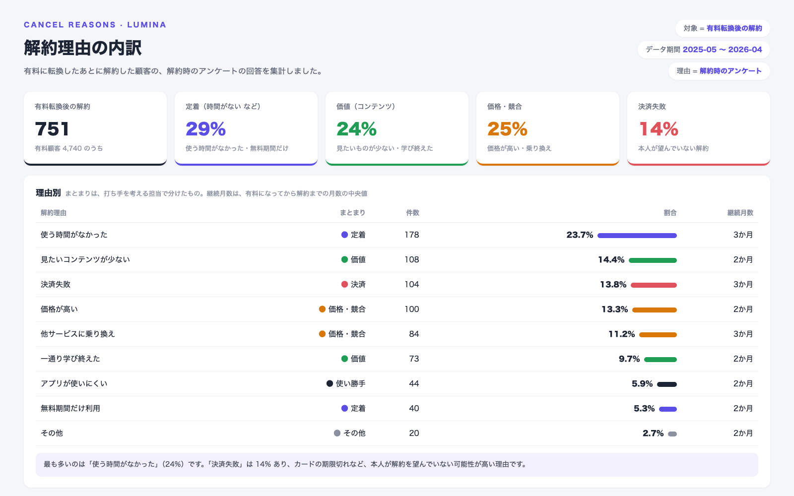This screenshot has width=794, height=496.
Task: Click the まとまり column header
Action: 353,213
